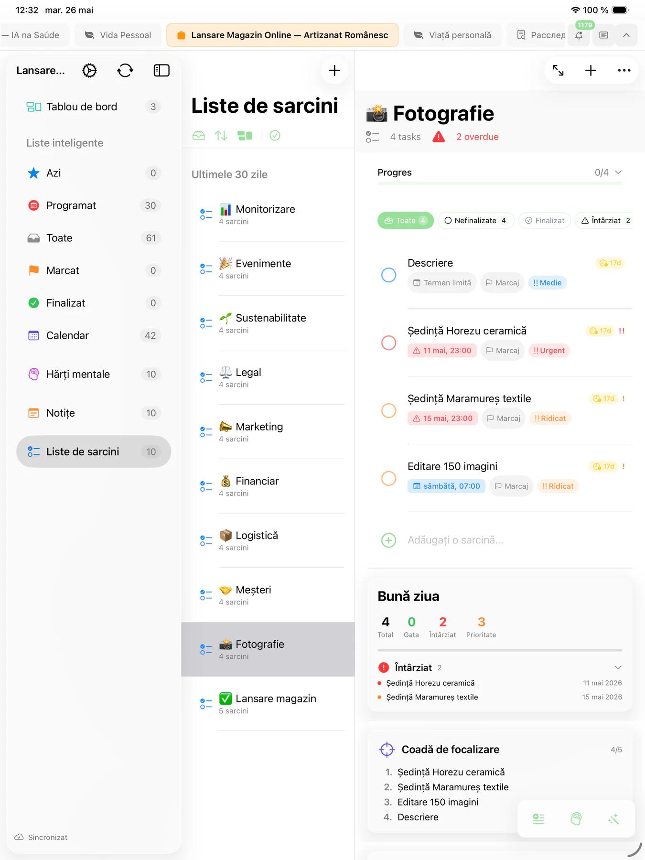
Task: Switch to the green card layout icon
Action: [245, 136]
